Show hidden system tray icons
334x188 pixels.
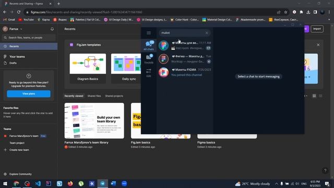[x=276, y=183]
